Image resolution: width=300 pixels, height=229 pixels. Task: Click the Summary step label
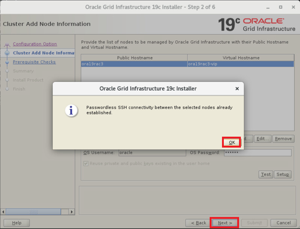23,71
